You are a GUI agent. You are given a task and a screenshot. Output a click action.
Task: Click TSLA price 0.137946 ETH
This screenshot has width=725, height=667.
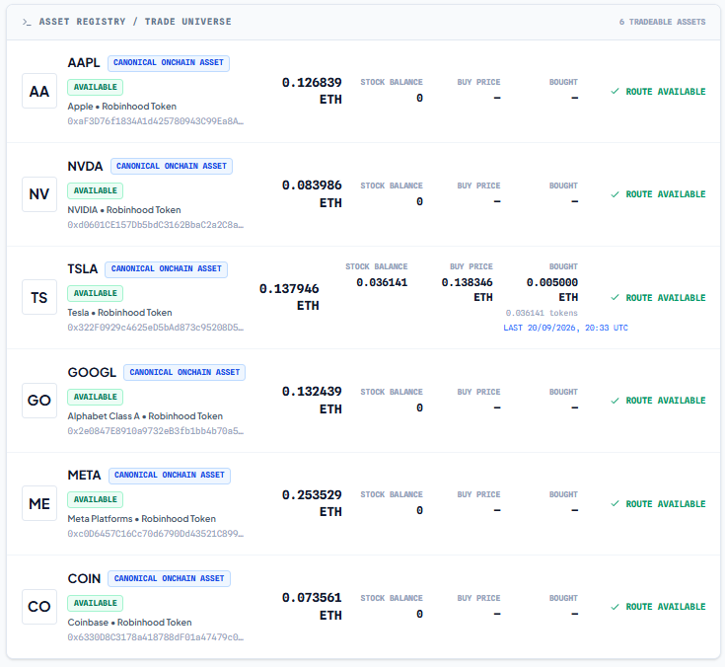(x=289, y=297)
